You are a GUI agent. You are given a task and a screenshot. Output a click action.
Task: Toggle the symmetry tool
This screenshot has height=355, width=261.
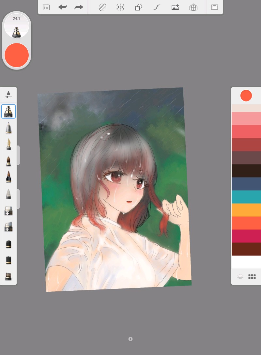tap(120, 7)
